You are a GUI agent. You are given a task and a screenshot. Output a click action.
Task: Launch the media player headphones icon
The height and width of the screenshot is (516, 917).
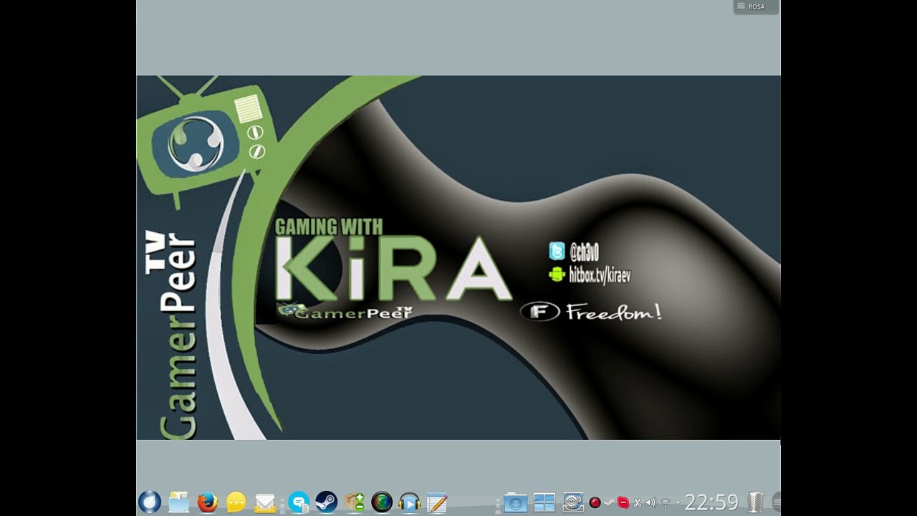410,502
